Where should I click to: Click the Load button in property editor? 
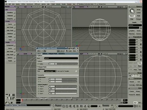[x=70, y=51]
